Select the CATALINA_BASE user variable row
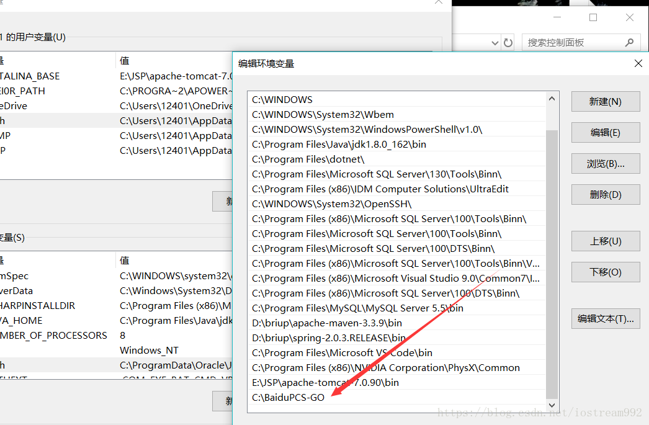649x425 pixels. pyautogui.click(x=116, y=76)
